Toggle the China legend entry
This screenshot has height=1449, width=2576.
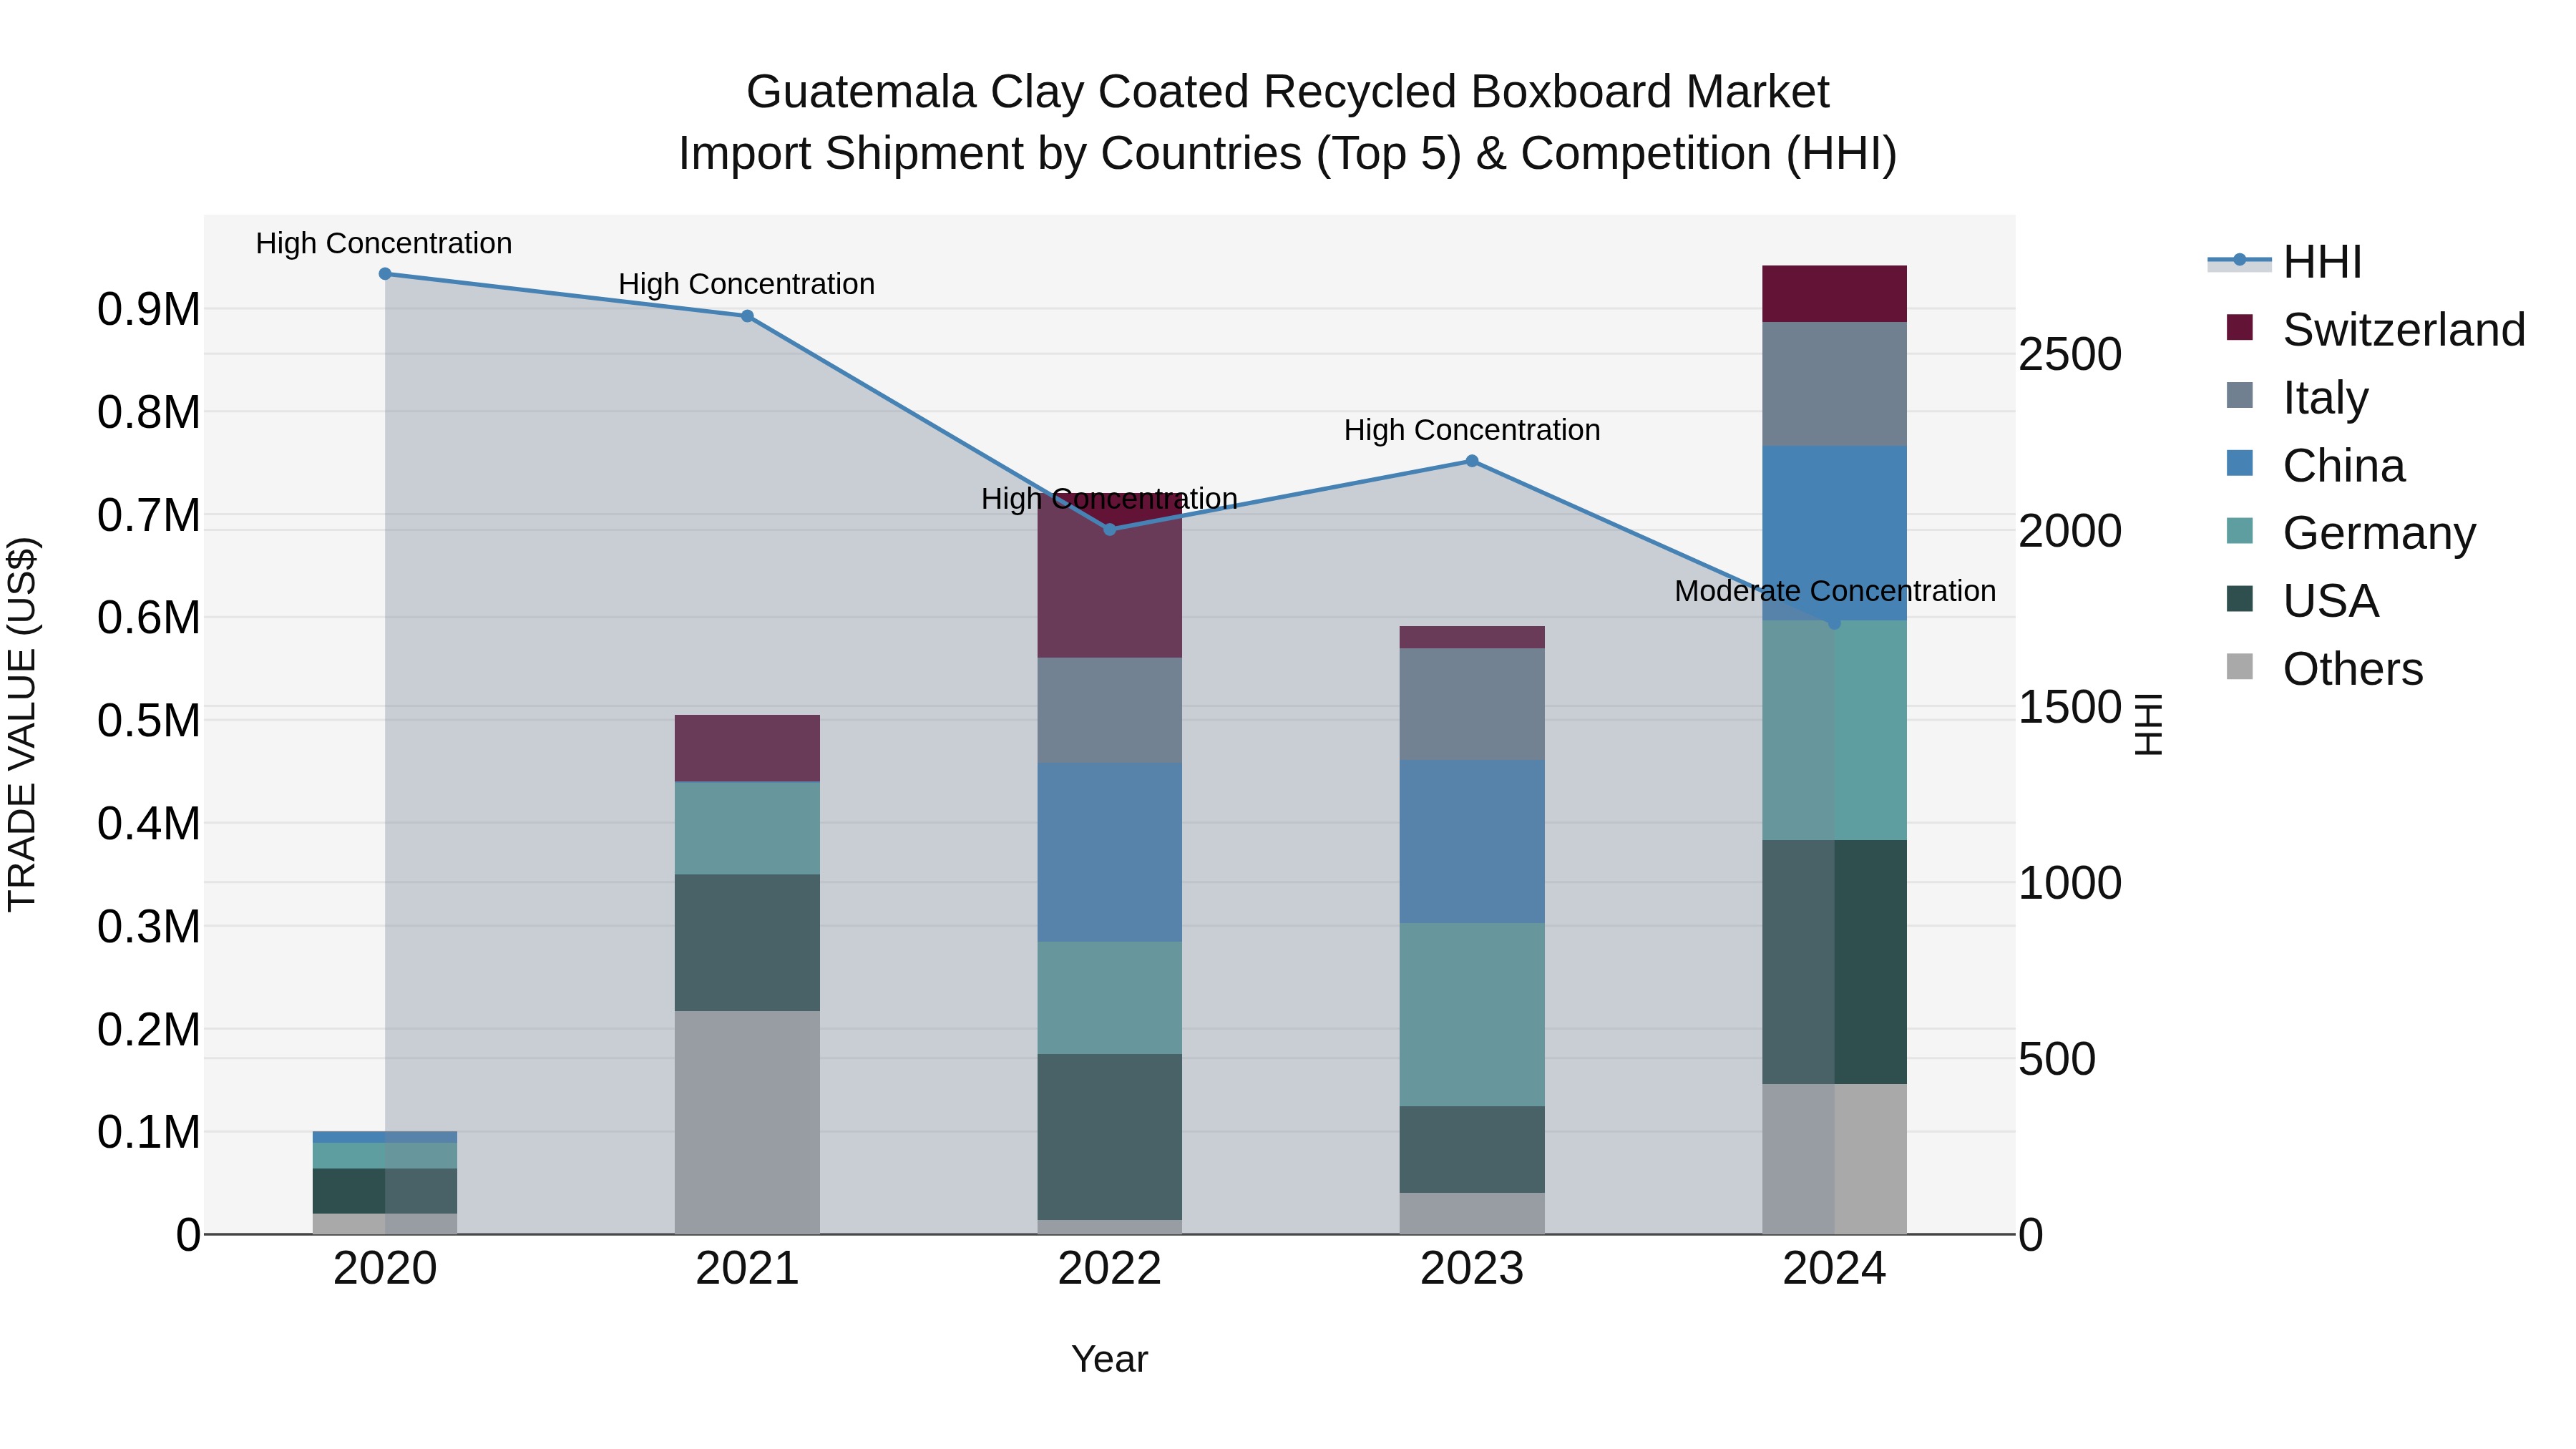coord(2315,465)
